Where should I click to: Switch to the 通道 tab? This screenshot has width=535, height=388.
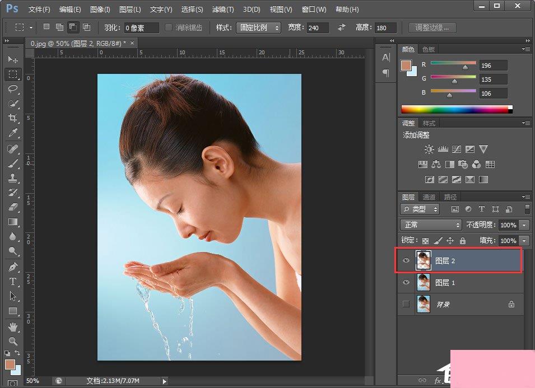point(429,197)
